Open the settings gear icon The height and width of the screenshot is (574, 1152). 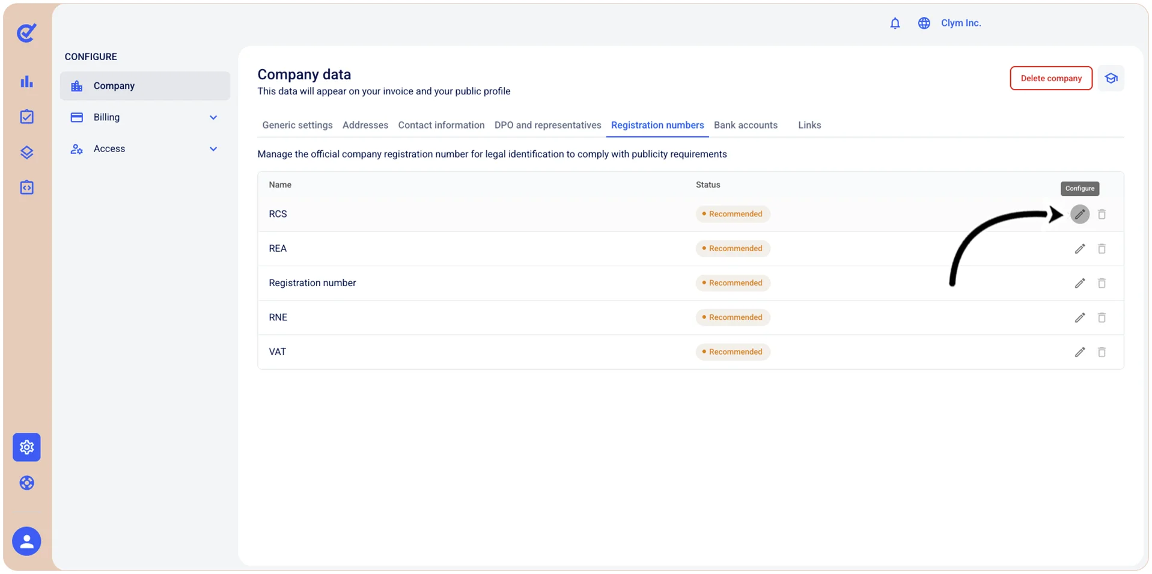pos(26,447)
